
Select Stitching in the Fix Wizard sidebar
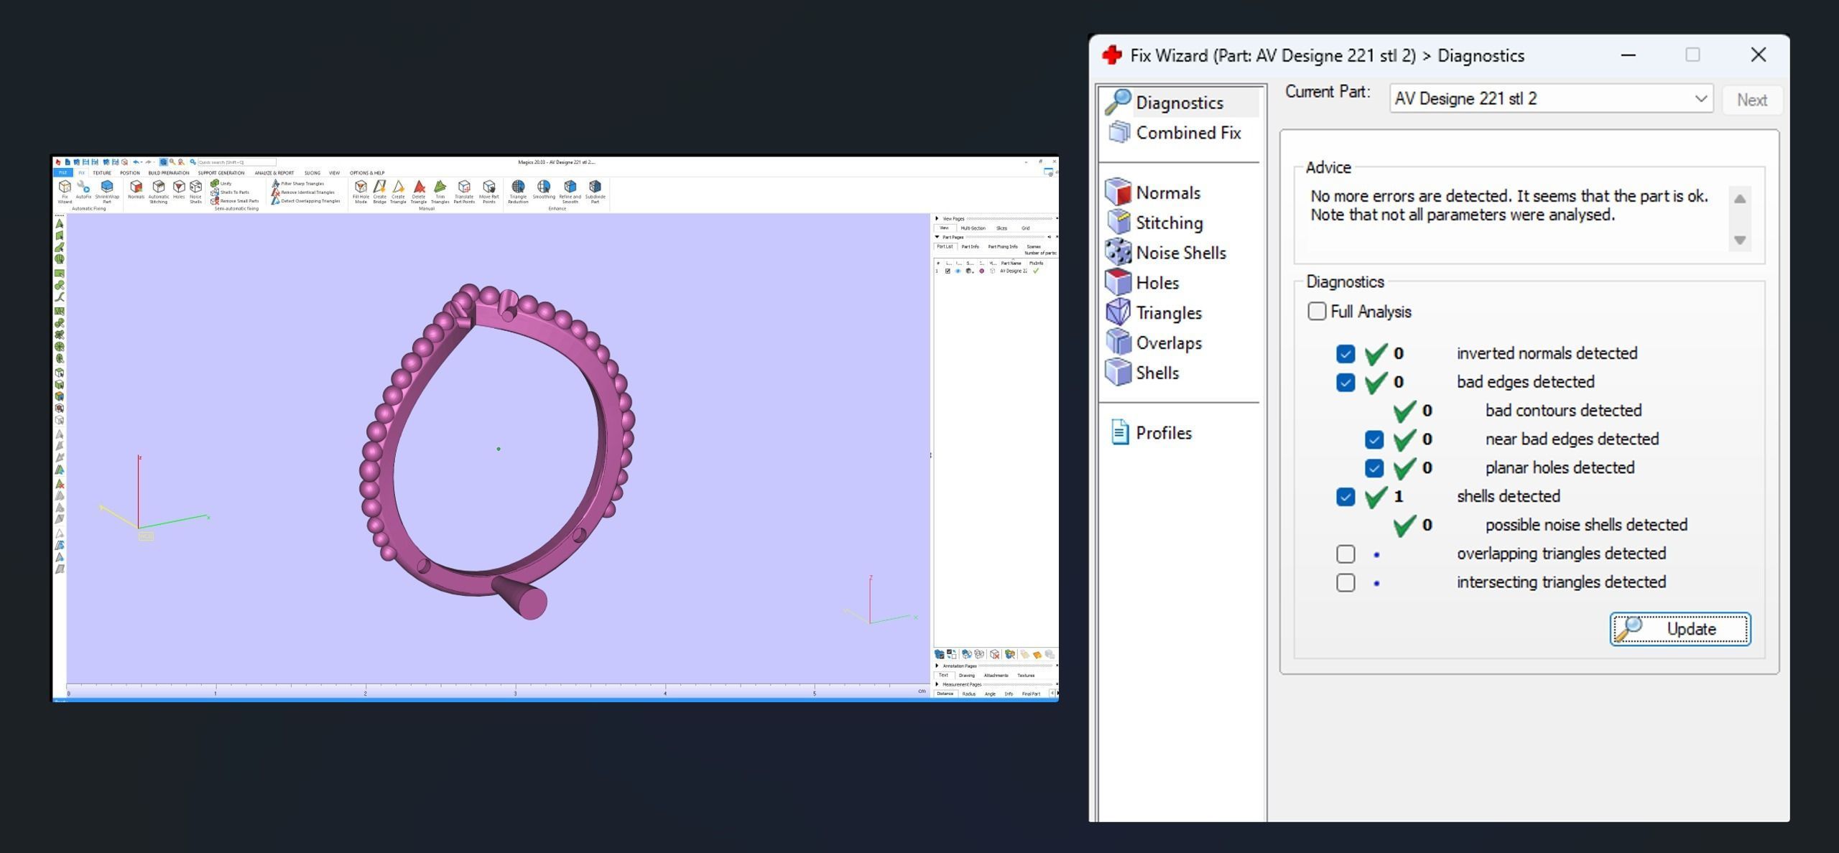click(1168, 223)
